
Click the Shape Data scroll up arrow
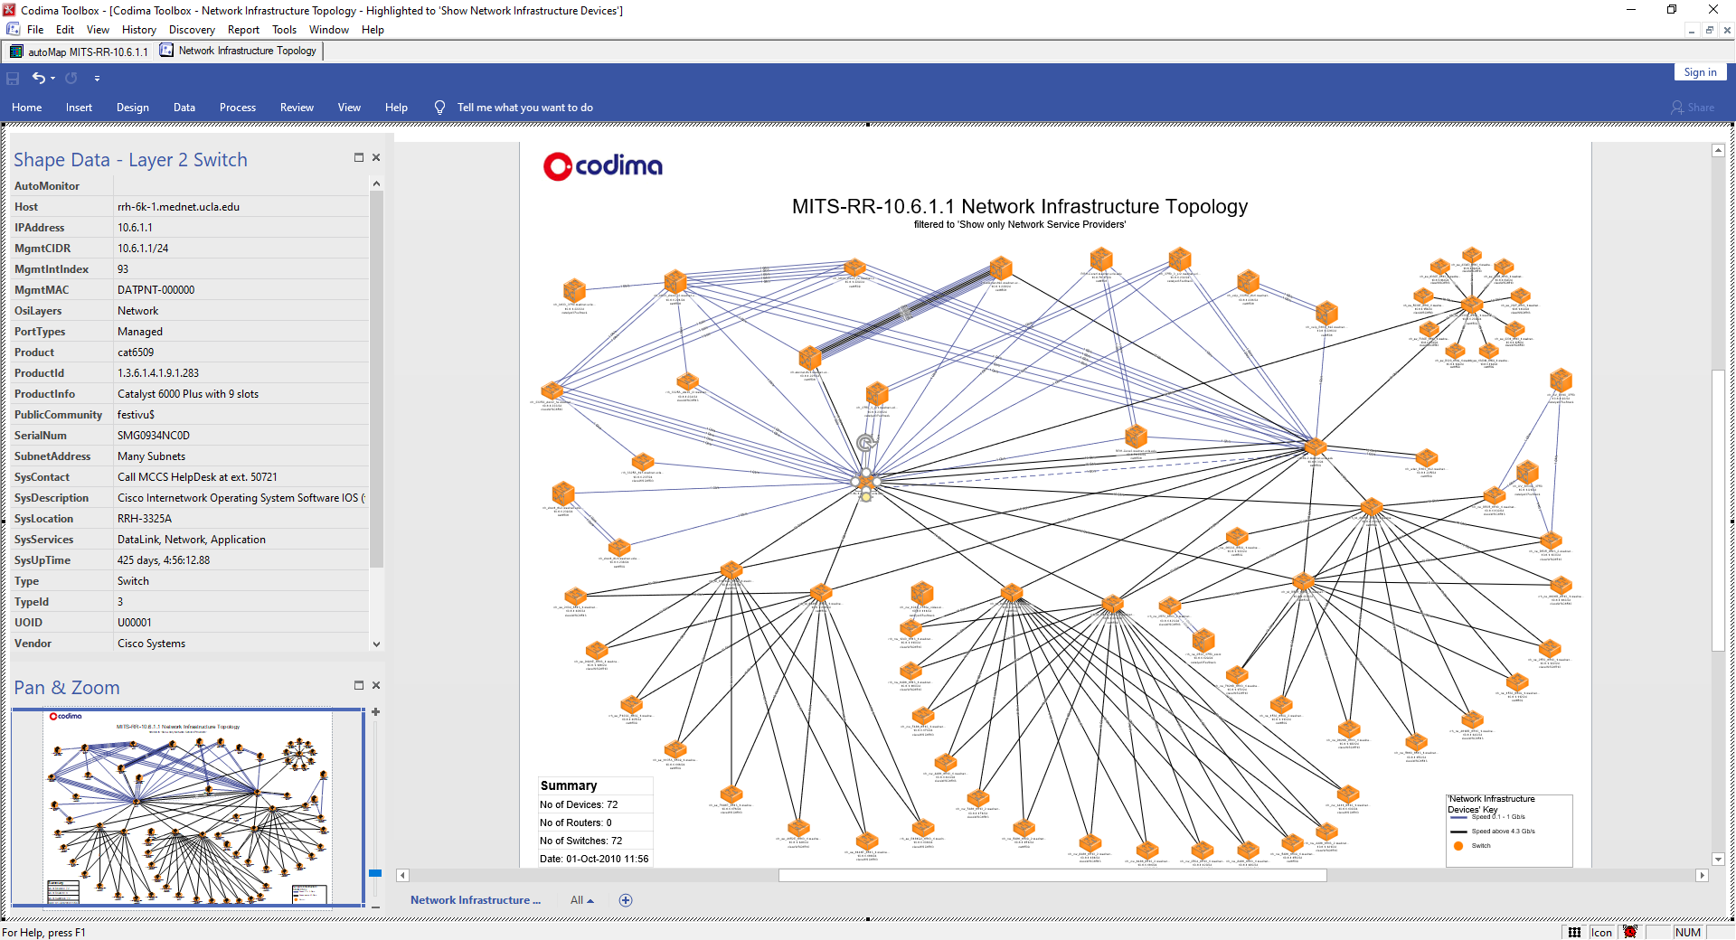coord(376,183)
